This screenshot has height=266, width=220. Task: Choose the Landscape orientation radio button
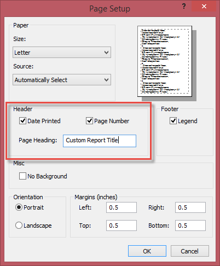point(19,225)
